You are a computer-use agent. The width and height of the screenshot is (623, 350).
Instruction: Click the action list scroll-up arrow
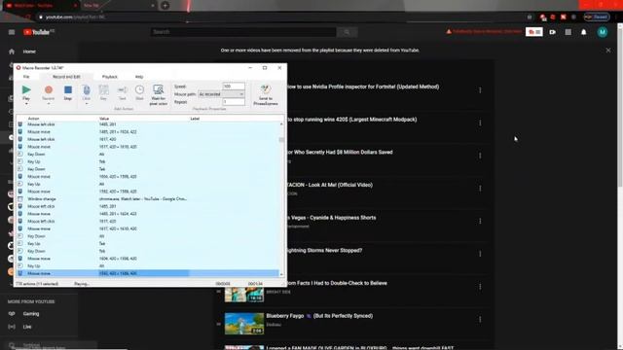pos(281,124)
